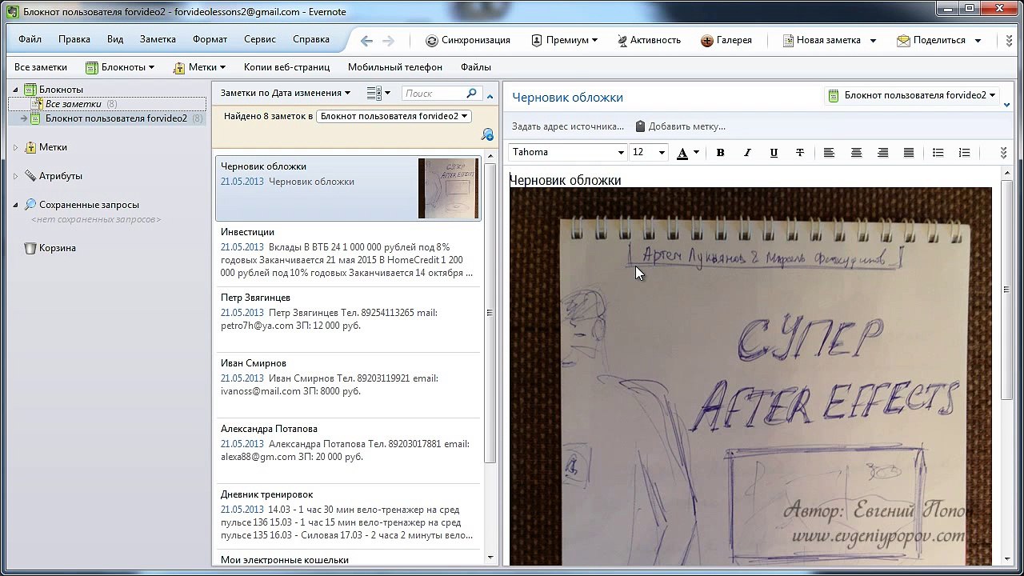Click Все заметки in the shortcut bar
The width and height of the screenshot is (1024, 576).
(41, 67)
